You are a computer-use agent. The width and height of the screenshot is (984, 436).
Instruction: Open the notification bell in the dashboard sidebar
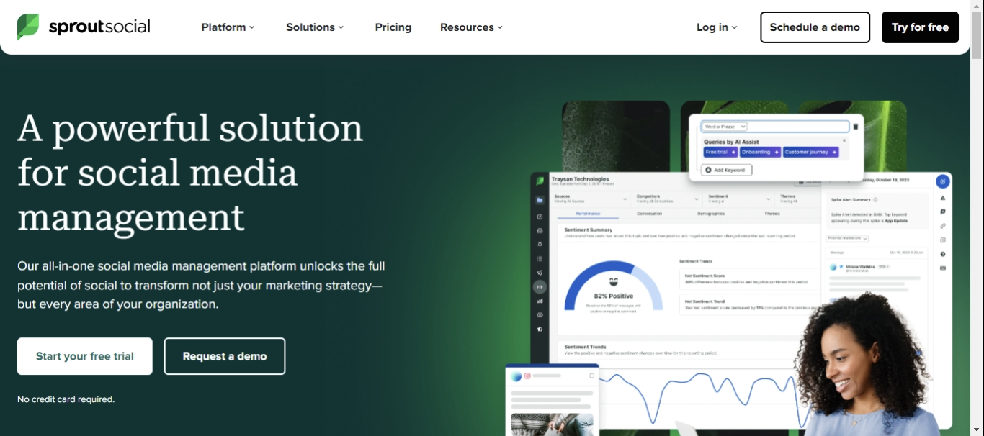tap(540, 244)
